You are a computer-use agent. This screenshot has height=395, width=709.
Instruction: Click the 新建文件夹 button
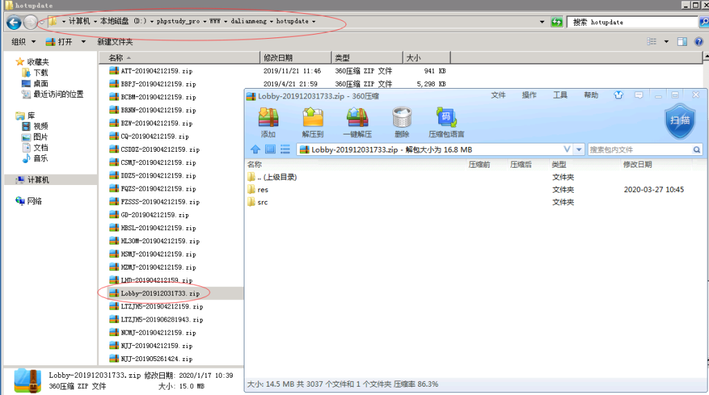pyautogui.click(x=115, y=42)
